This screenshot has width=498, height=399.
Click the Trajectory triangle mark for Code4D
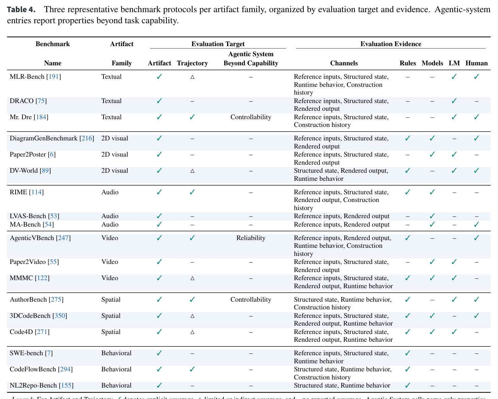coord(192,332)
